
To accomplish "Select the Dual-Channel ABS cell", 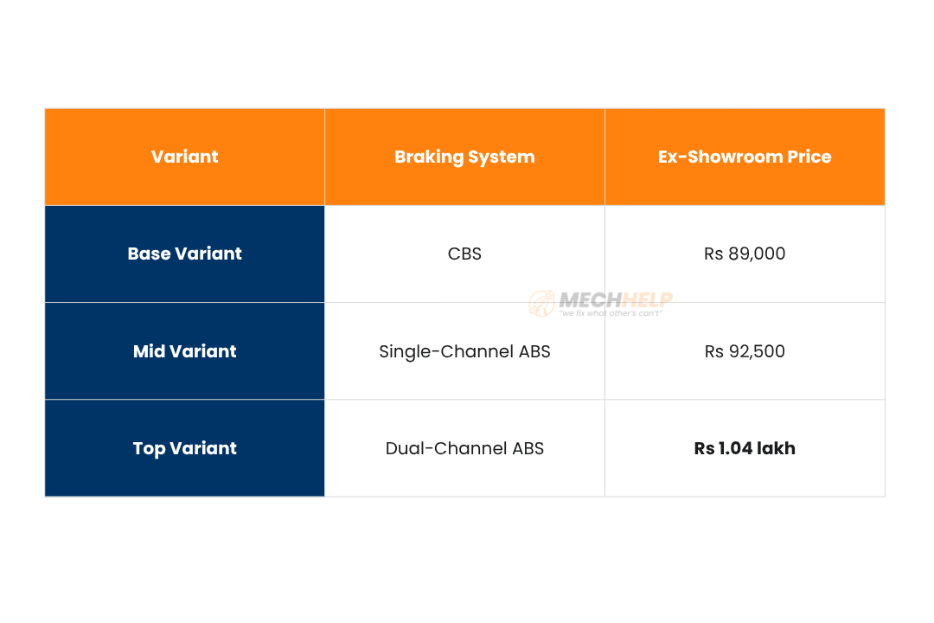I will 464,448.
